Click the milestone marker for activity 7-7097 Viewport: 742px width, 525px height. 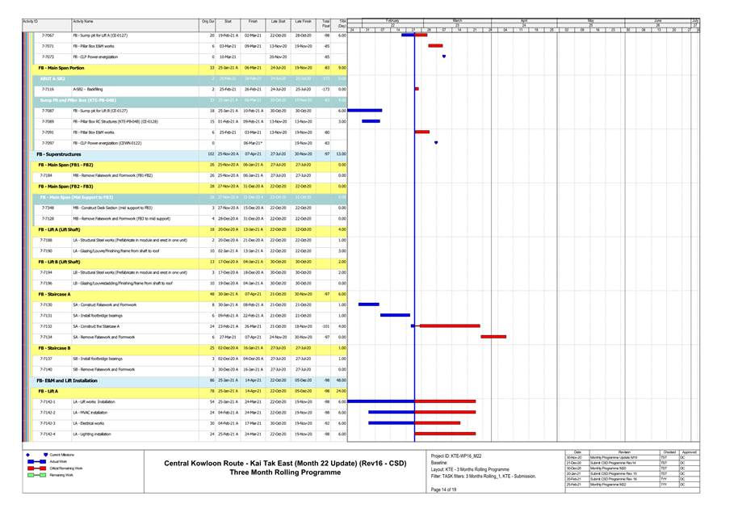click(436, 143)
